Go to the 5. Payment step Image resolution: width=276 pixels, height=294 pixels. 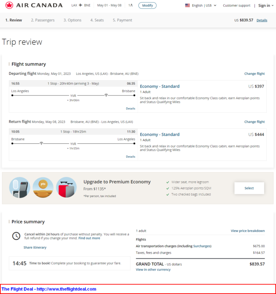(122, 20)
